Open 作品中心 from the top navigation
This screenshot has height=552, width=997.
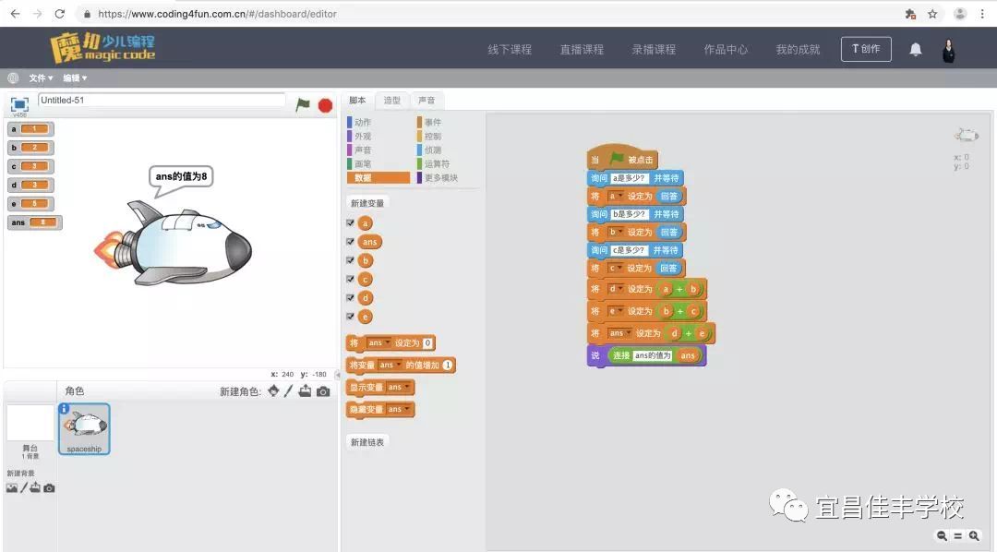[727, 50]
